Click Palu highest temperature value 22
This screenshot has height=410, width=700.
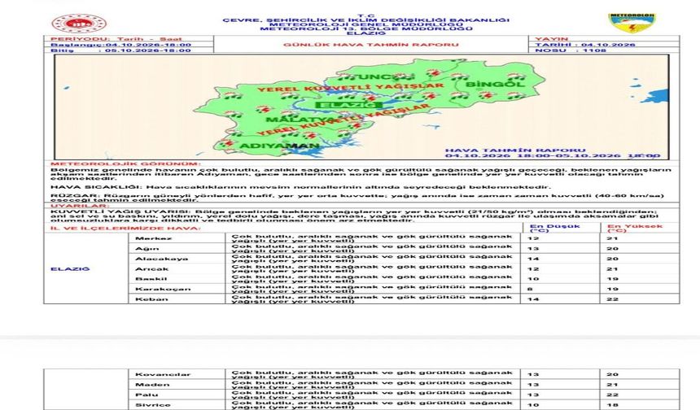point(612,395)
